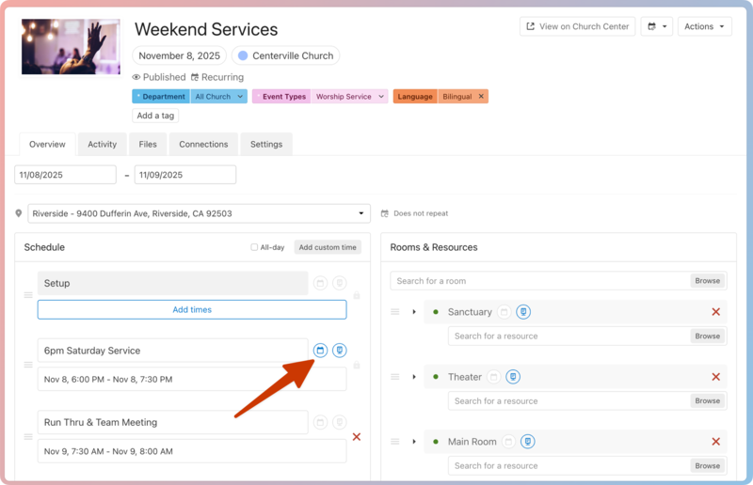Toggle the All-day checkbox

click(x=254, y=247)
